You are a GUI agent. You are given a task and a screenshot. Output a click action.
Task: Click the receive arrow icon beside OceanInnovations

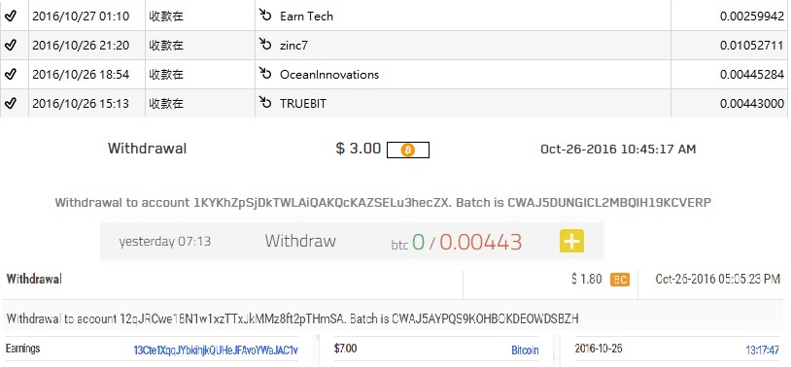pos(265,74)
